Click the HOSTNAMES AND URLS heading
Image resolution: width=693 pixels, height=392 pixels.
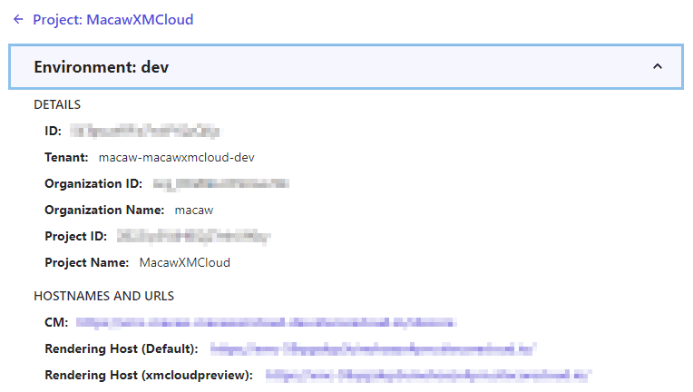(x=103, y=296)
